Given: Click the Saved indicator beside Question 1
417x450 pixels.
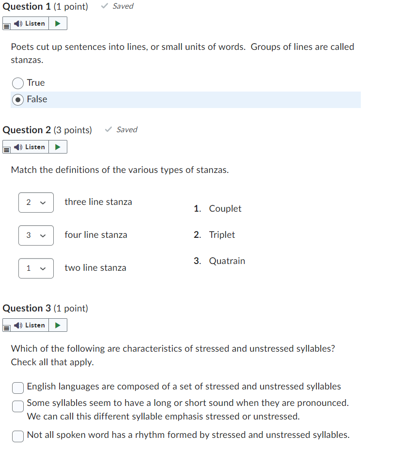Looking at the screenshot, I should (x=116, y=6).
